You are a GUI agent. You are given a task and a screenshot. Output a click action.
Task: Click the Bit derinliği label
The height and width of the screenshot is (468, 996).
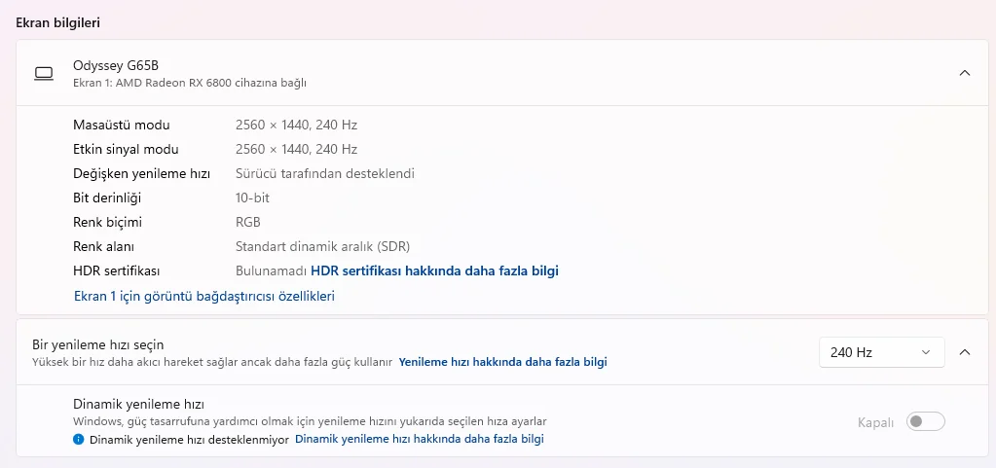click(107, 198)
